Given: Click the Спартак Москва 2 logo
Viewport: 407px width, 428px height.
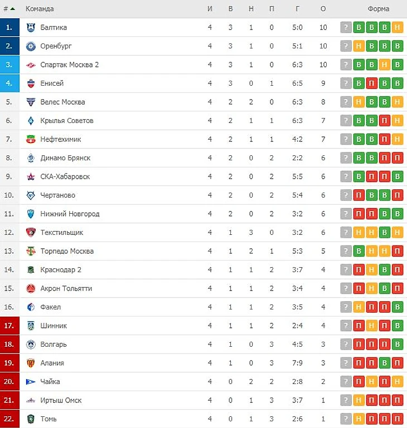Looking at the screenshot, I should click(31, 65).
